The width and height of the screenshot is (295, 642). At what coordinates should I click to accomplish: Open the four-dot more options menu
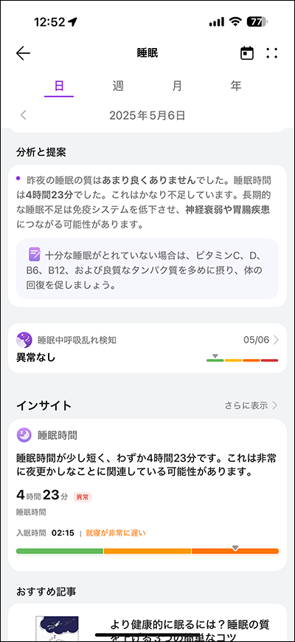point(271,53)
